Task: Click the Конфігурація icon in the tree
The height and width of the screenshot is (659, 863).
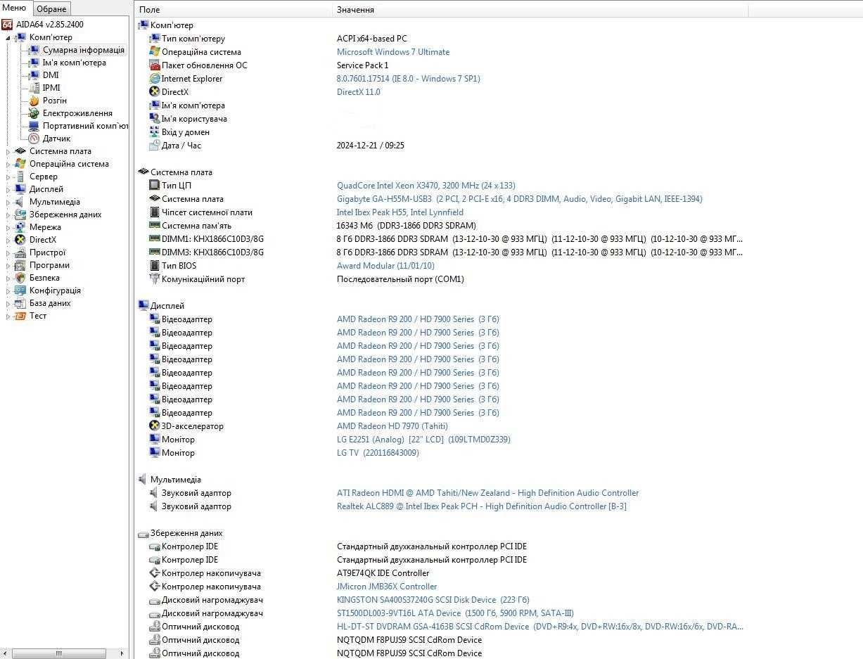Action: (x=20, y=290)
